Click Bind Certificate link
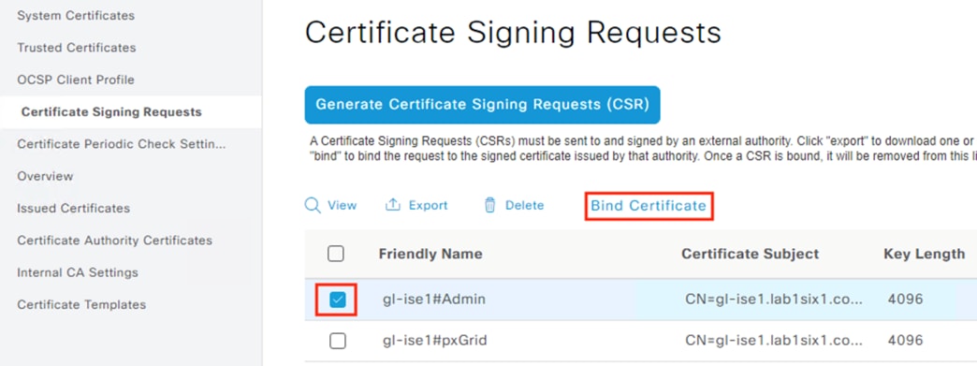The width and height of the screenshot is (977, 366). (x=649, y=206)
